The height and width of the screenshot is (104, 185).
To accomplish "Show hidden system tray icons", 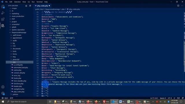I will pyautogui.click(x=153, y=101).
